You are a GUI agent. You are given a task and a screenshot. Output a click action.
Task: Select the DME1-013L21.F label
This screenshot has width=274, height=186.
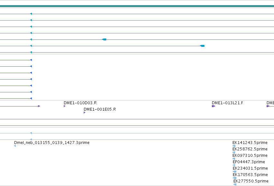[227, 103]
